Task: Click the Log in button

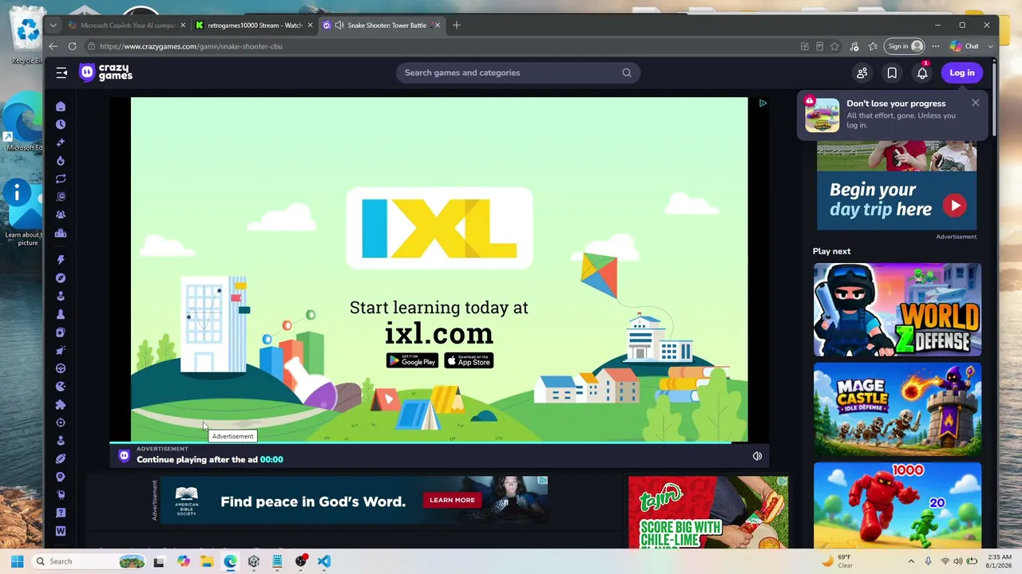Action: click(x=962, y=73)
